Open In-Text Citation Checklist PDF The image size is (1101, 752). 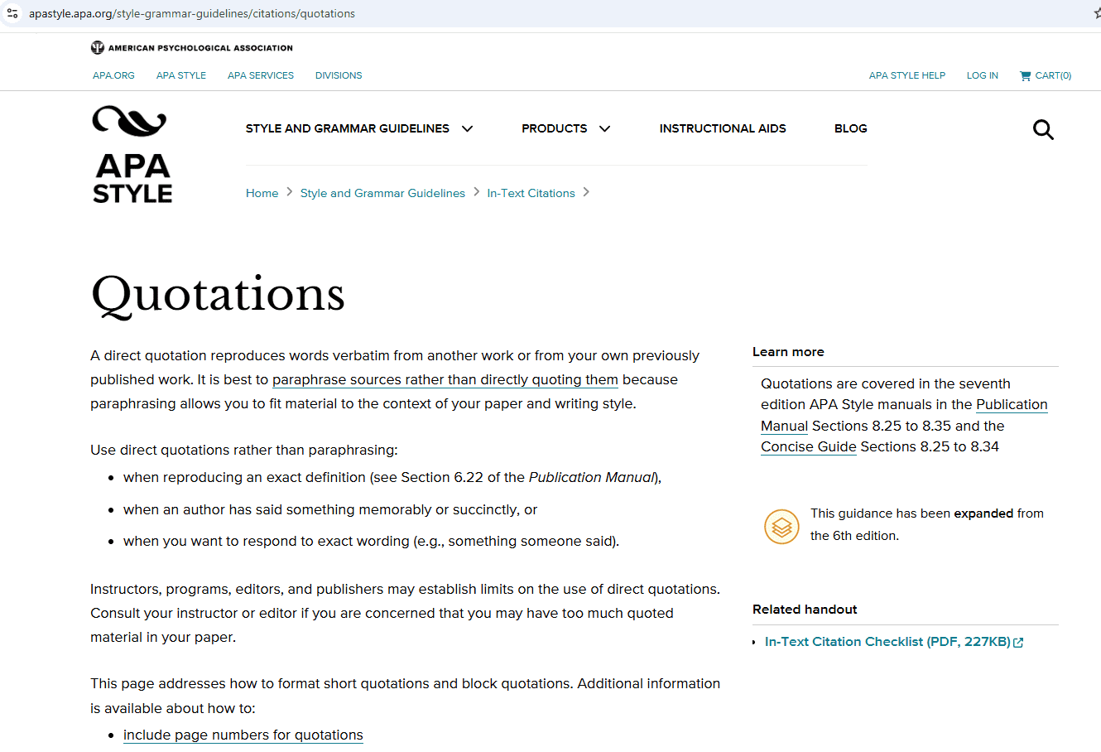tap(887, 642)
